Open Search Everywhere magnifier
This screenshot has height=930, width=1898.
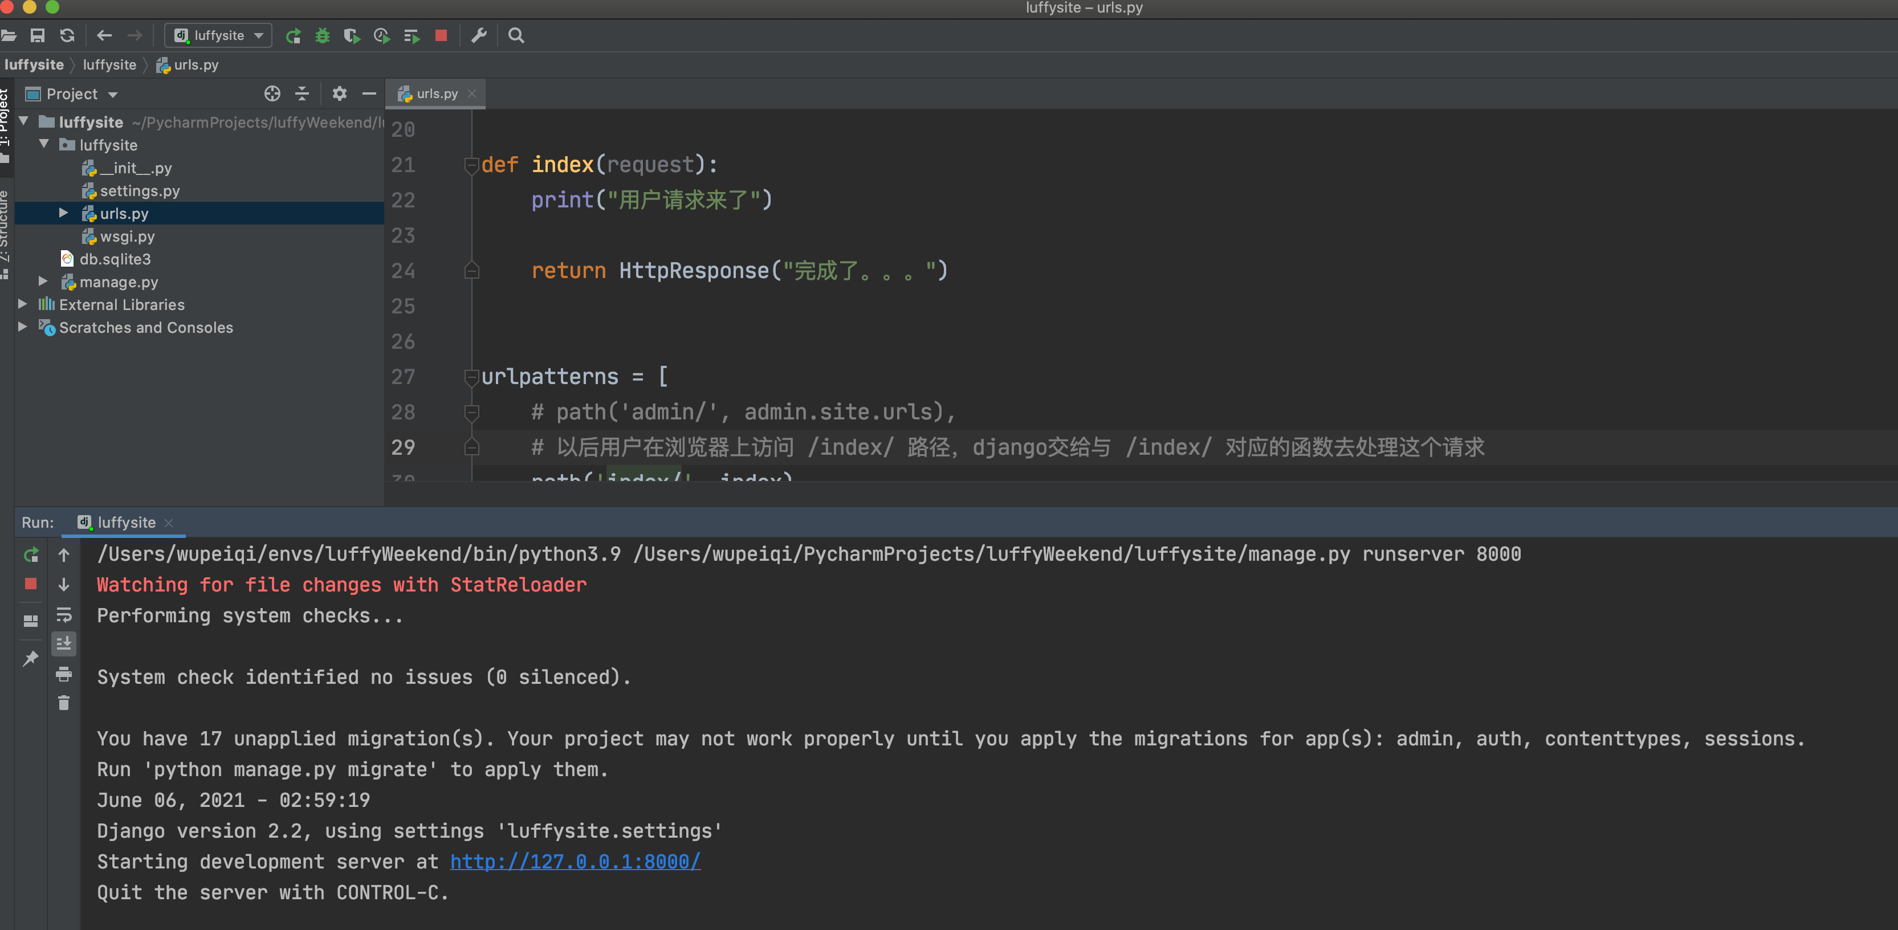516,35
